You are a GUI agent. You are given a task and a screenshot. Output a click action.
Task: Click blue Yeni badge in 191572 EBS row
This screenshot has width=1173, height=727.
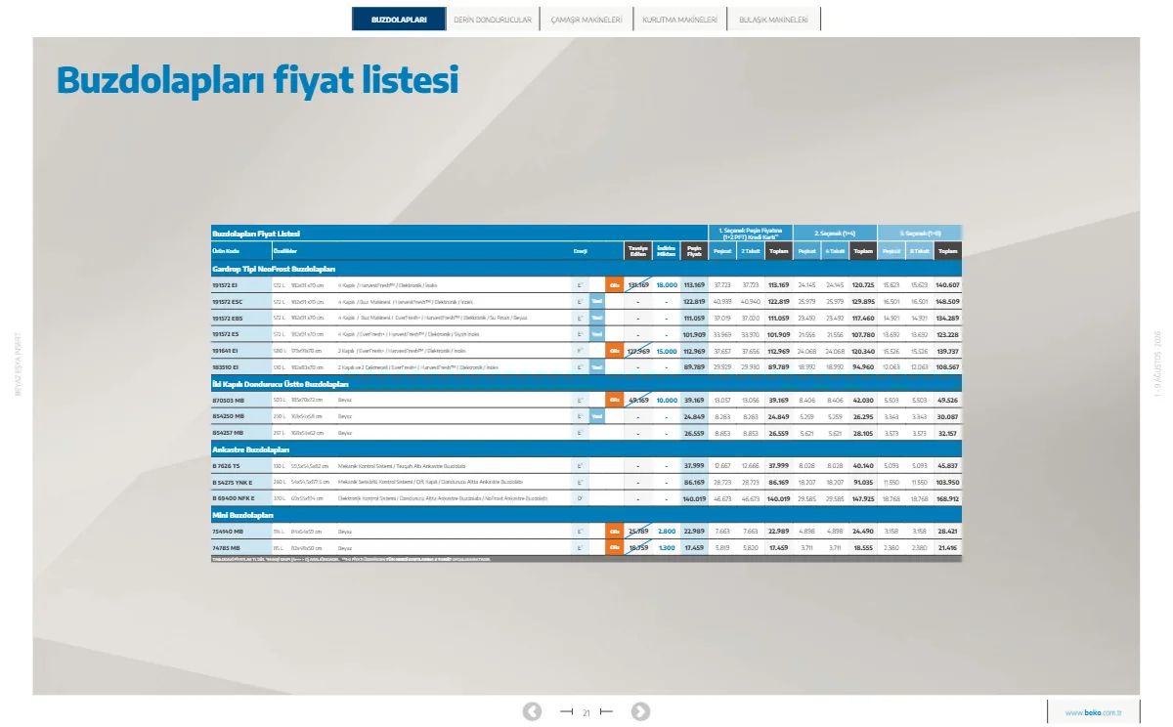(x=596, y=318)
